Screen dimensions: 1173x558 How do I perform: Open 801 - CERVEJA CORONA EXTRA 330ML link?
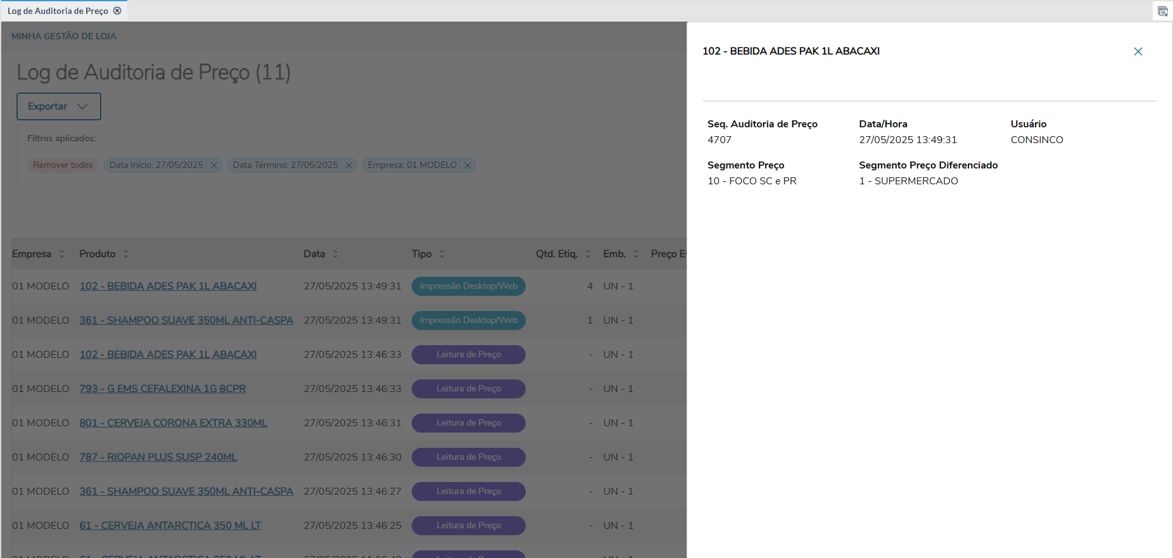[x=173, y=423]
